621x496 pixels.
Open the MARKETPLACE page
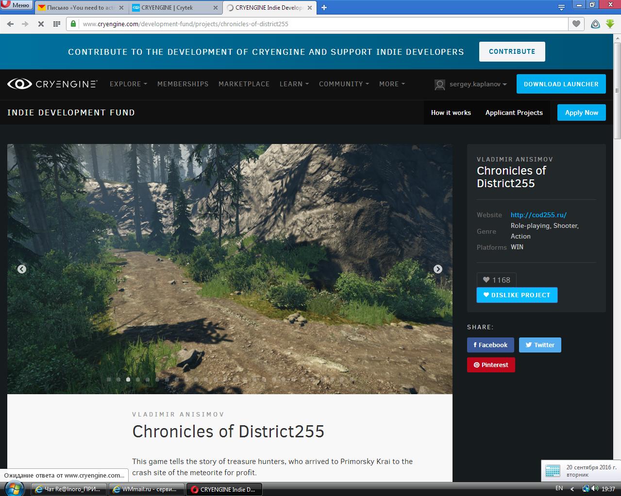click(x=244, y=84)
